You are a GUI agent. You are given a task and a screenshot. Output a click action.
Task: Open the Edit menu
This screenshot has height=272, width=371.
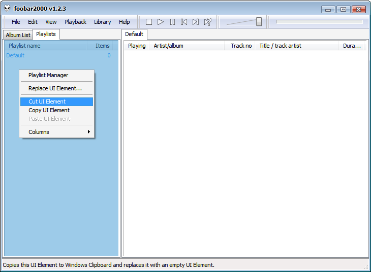point(33,22)
